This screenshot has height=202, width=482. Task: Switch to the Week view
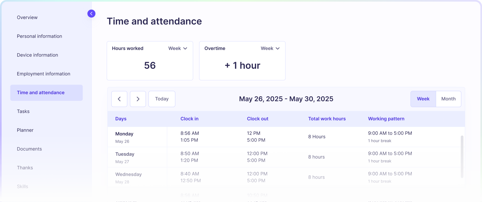coord(423,99)
